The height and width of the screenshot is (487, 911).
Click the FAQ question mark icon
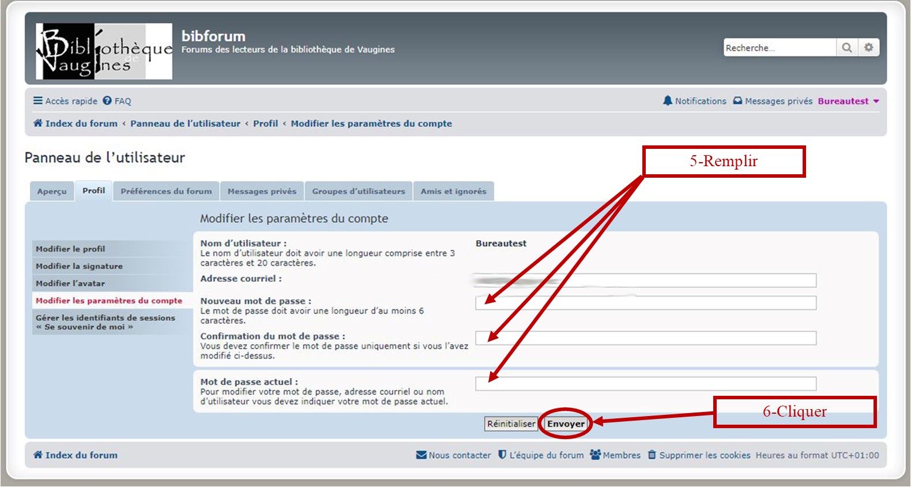[x=107, y=101]
